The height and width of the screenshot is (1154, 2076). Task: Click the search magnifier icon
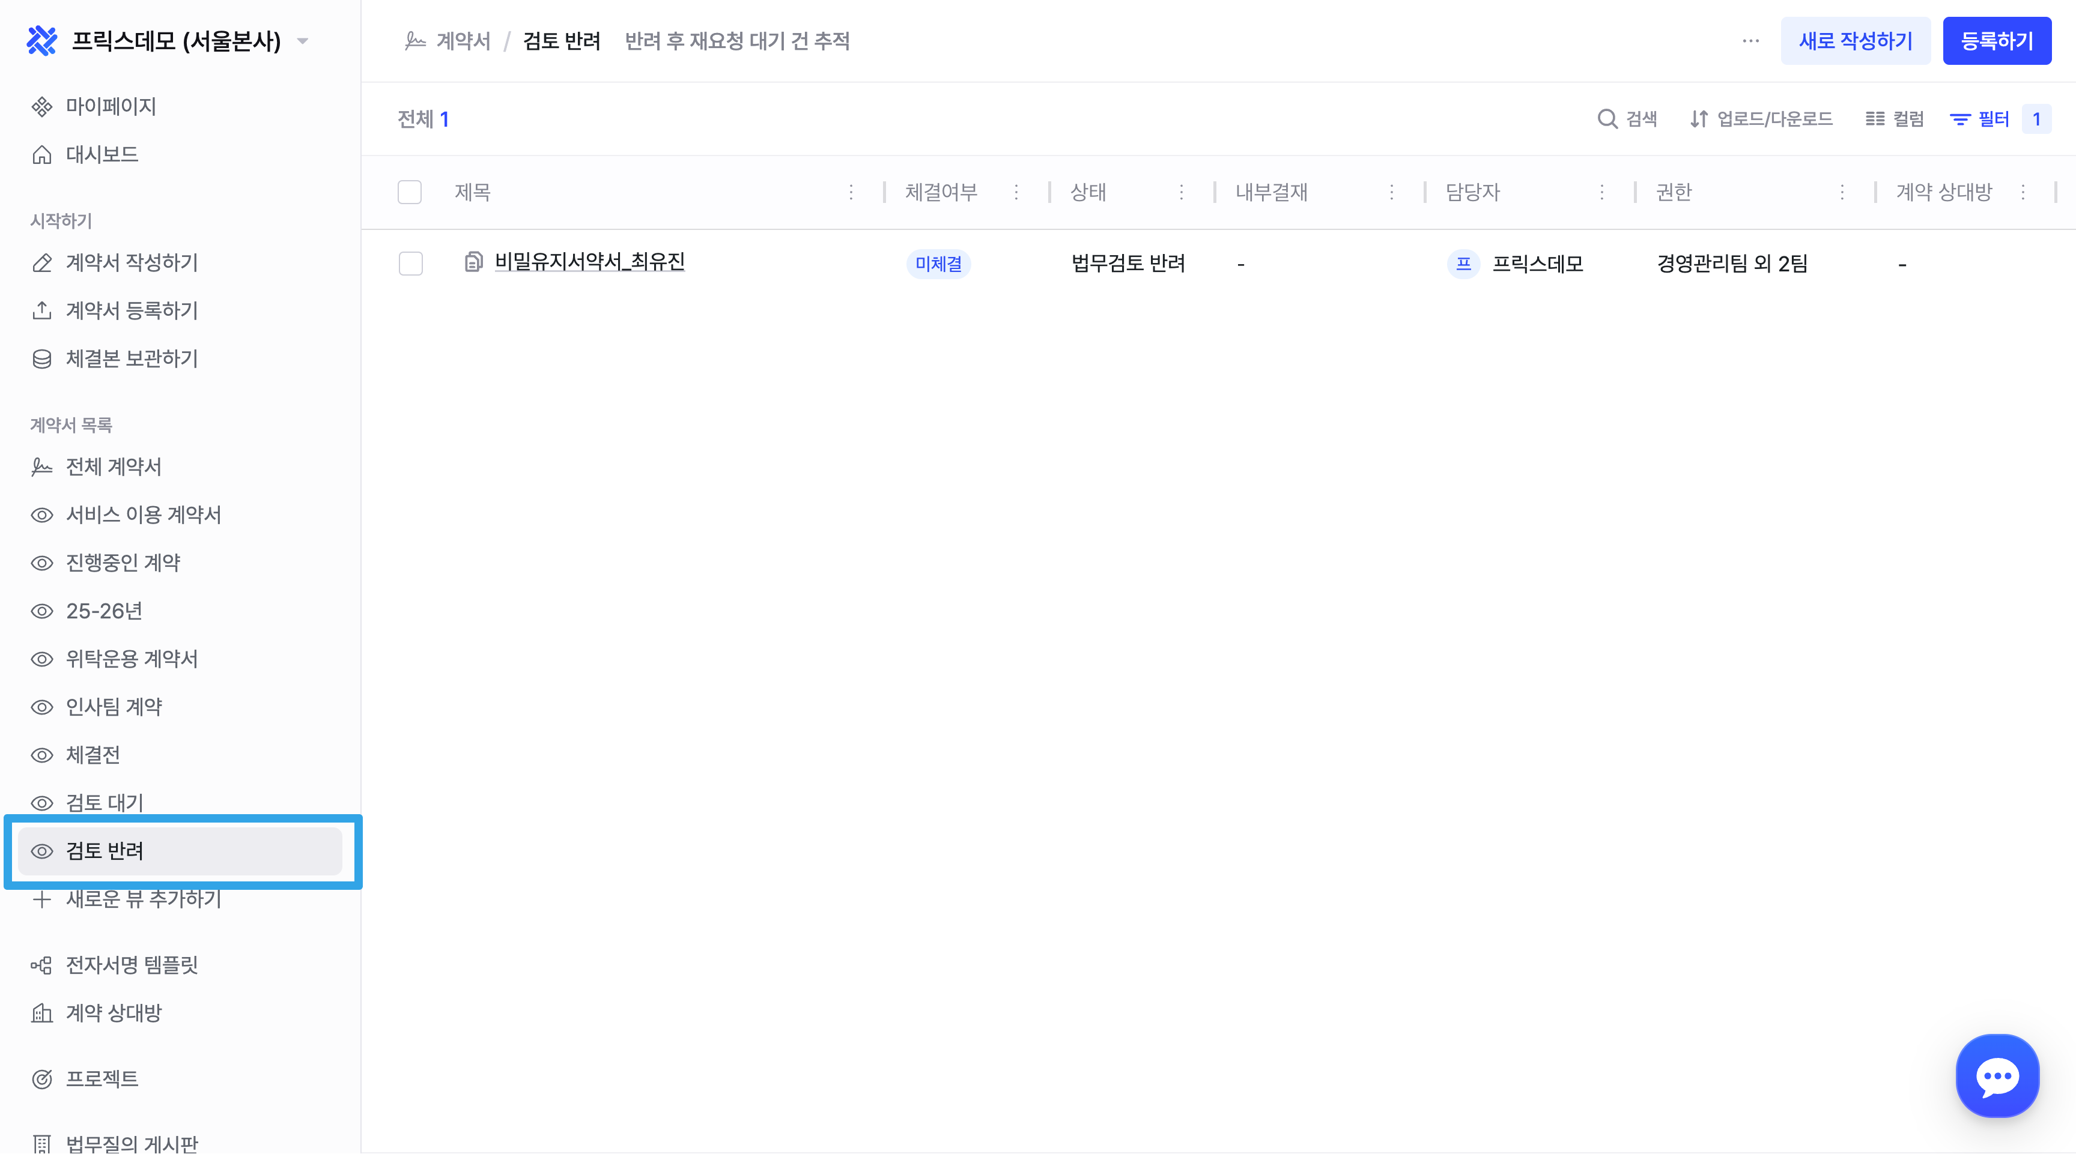pyautogui.click(x=1607, y=119)
